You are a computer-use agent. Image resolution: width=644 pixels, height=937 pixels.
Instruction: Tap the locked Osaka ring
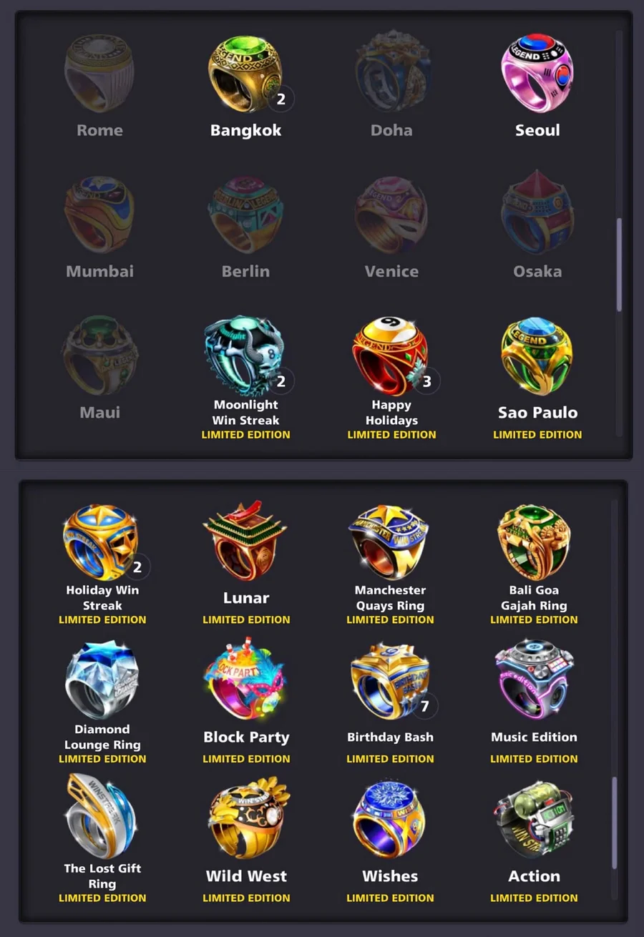537,212
